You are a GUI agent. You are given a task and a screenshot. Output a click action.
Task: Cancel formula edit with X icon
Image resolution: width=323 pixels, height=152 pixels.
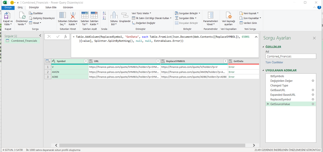point(49,37)
